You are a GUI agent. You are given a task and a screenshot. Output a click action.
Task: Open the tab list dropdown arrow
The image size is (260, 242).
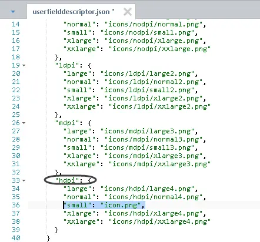pos(13,12)
